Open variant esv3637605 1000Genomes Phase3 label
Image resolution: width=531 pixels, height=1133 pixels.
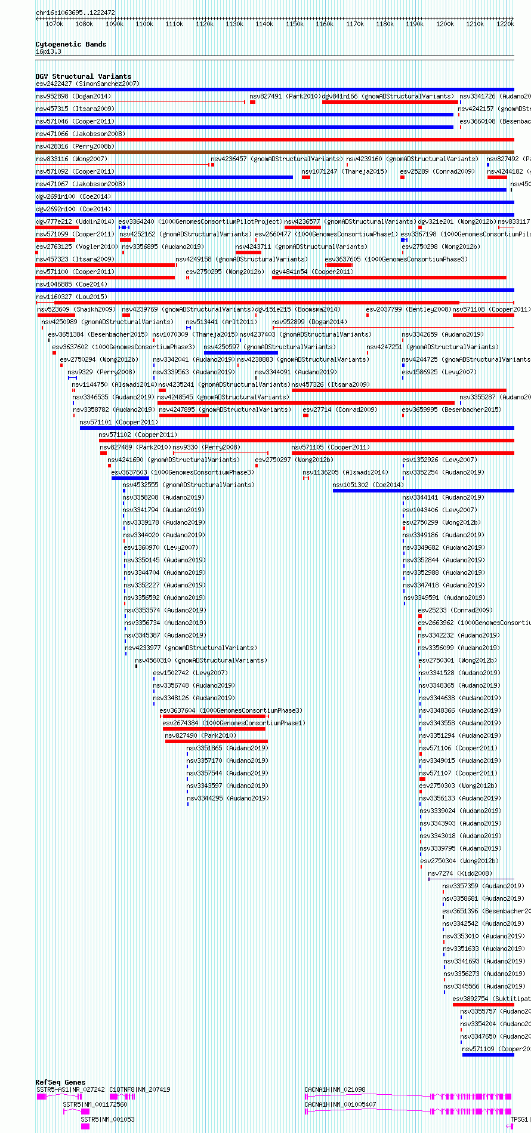(396, 259)
